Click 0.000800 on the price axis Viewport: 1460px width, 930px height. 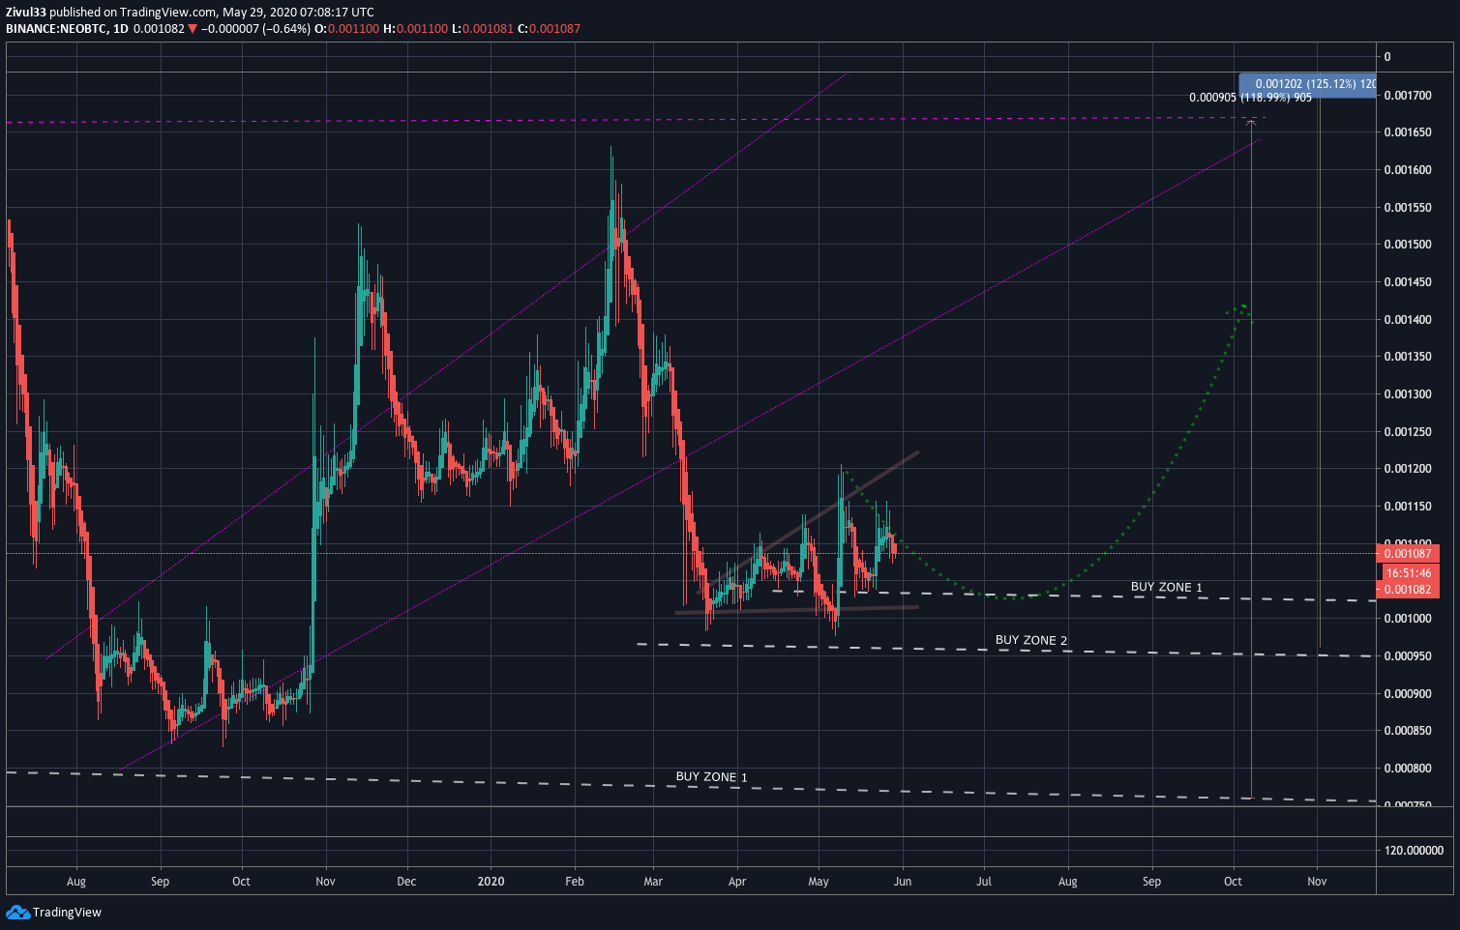tap(1408, 769)
